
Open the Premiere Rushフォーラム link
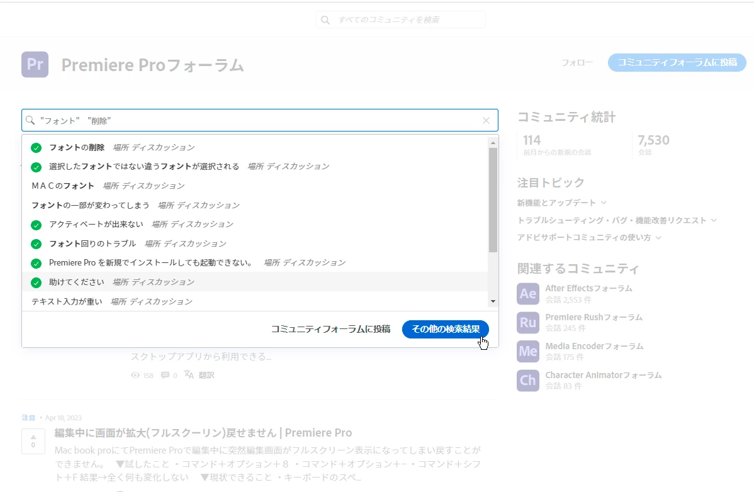coord(594,317)
